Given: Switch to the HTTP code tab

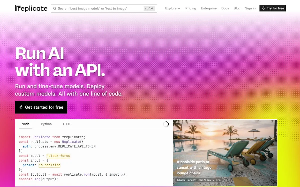Looking at the screenshot, I should 67,124.
